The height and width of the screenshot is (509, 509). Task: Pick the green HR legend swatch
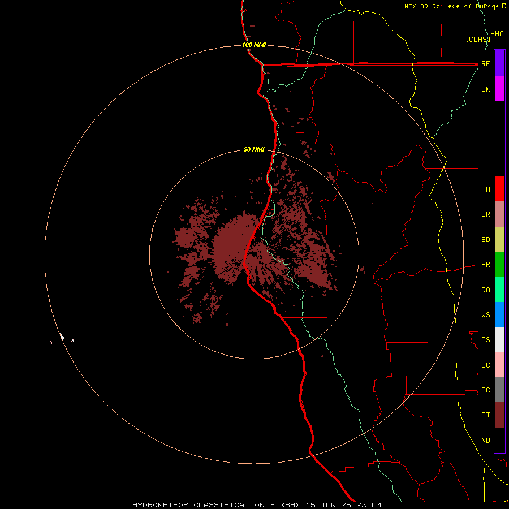pos(499,265)
